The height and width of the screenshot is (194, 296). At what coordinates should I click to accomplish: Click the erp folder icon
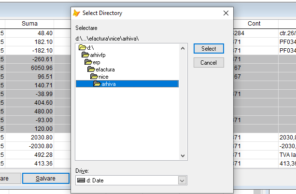coord(88,62)
